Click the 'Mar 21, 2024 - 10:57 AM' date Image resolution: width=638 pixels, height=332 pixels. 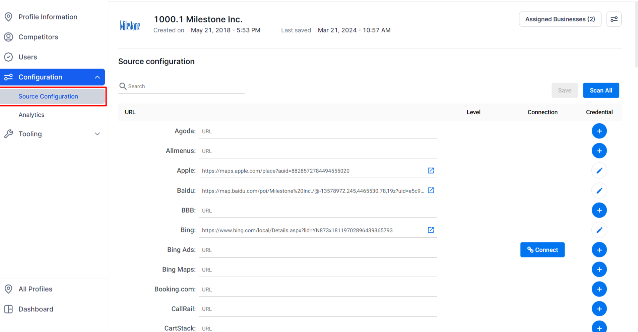click(x=354, y=30)
